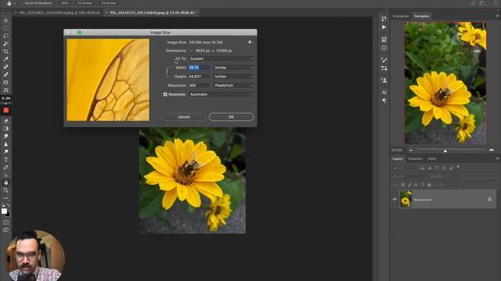Screen dimensions: 501x281
Task: Open the Adjustments sliders panel icon
Action: [x=384, y=69]
